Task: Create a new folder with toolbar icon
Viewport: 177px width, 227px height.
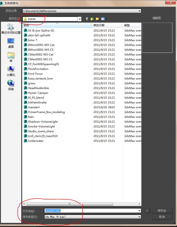Action: click(x=97, y=19)
